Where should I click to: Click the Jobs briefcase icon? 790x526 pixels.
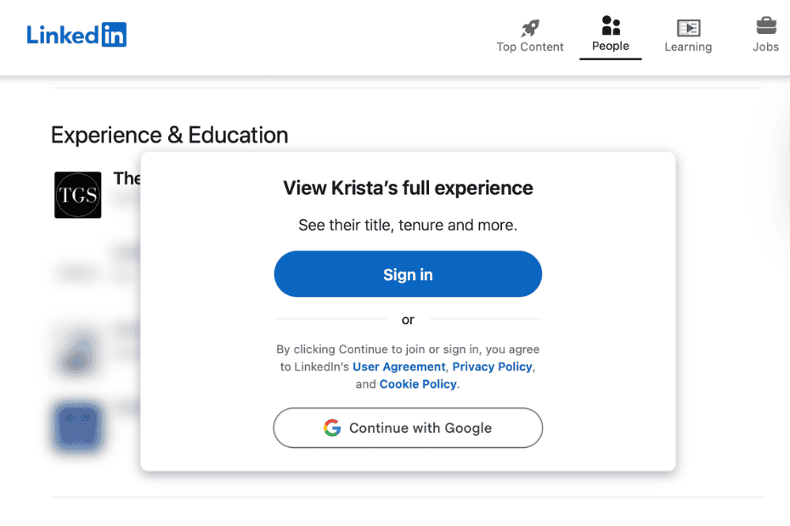pyautogui.click(x=765, y=25)
